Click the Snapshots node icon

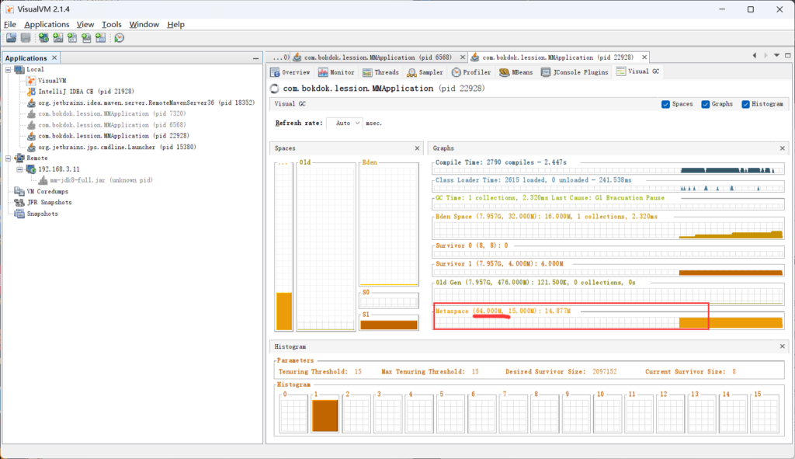click(x=19, y=214)
